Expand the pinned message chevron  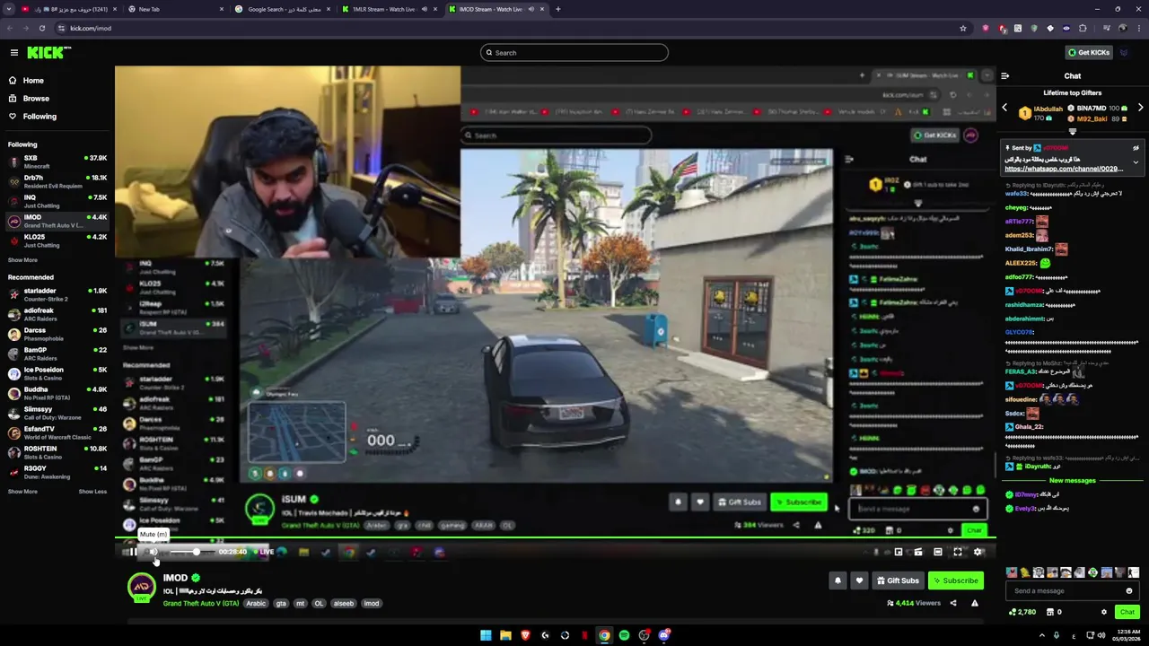pyautogui.click(x=1136, y=162)
